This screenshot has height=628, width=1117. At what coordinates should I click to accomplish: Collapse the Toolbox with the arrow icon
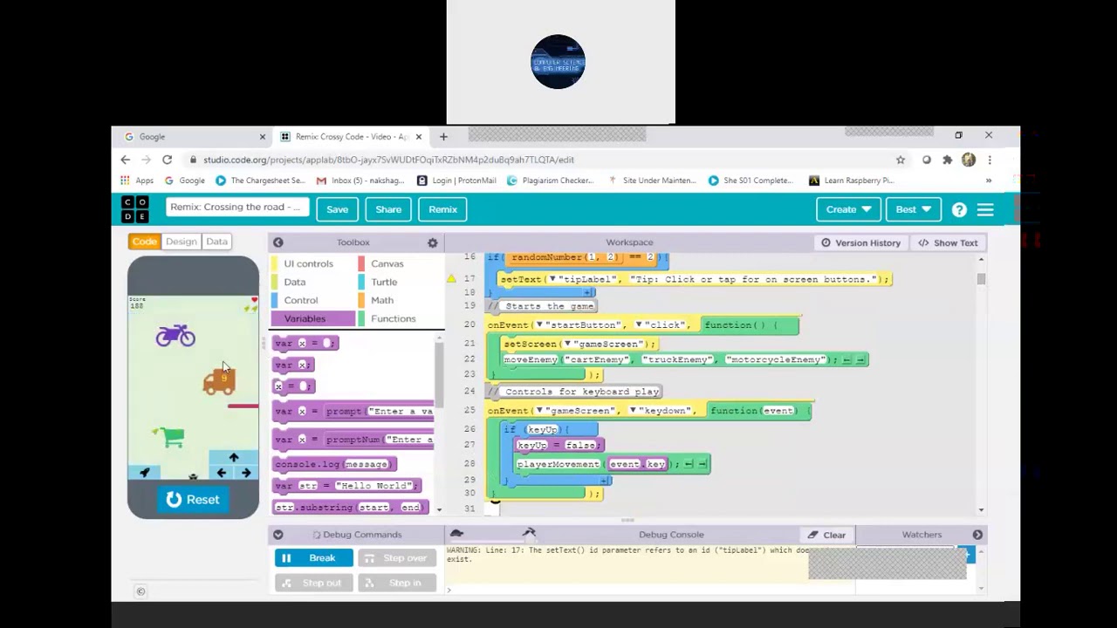(x=278, y=242)
